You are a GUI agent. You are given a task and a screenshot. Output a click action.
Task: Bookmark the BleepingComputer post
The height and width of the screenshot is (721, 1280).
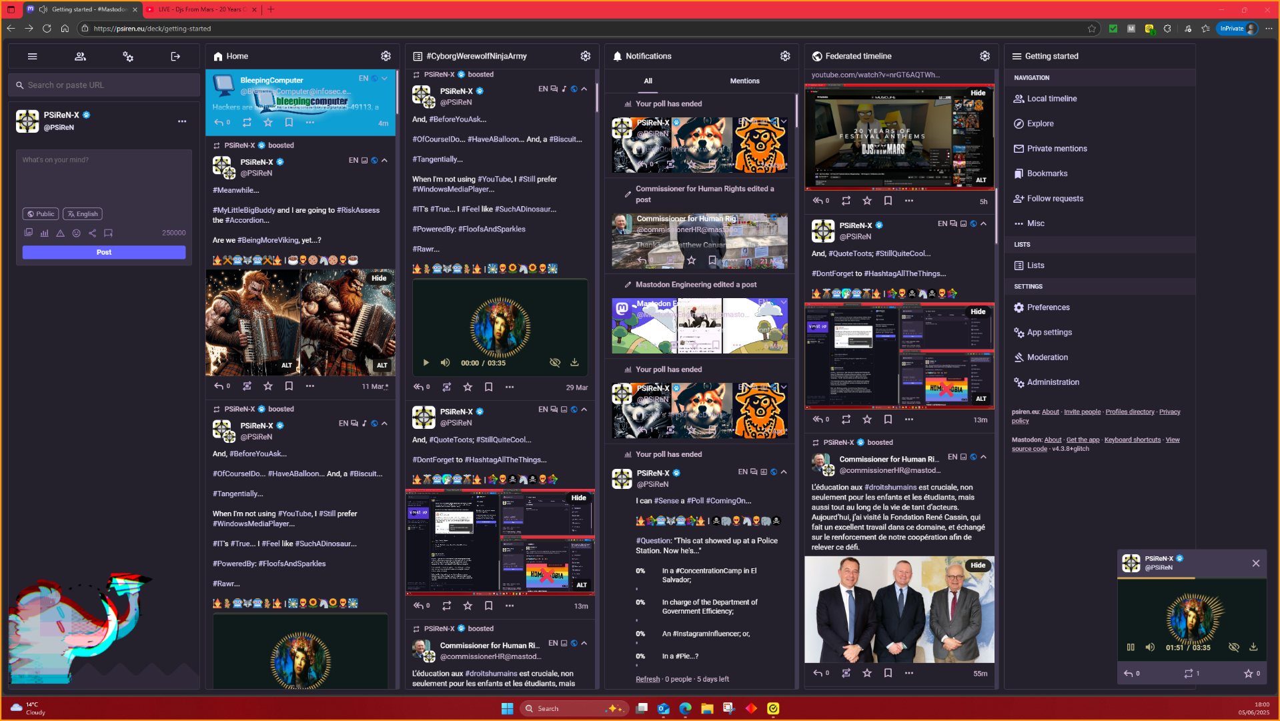pyautogui.click(x=289, y=123)
